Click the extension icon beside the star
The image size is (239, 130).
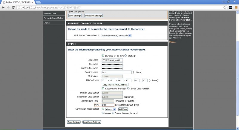click(230, 7)
